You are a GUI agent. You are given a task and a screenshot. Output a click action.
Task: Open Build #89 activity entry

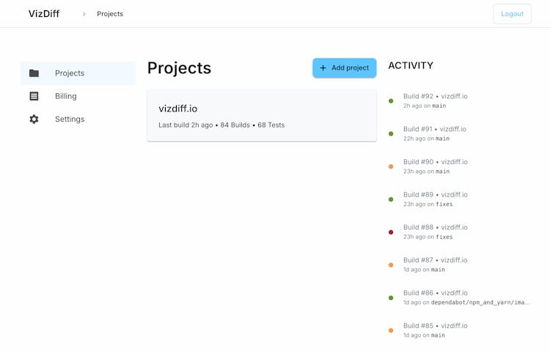[460, 199]
